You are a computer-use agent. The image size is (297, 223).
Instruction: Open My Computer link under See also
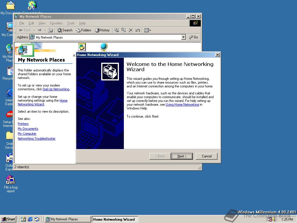click(x=27, y=134)
